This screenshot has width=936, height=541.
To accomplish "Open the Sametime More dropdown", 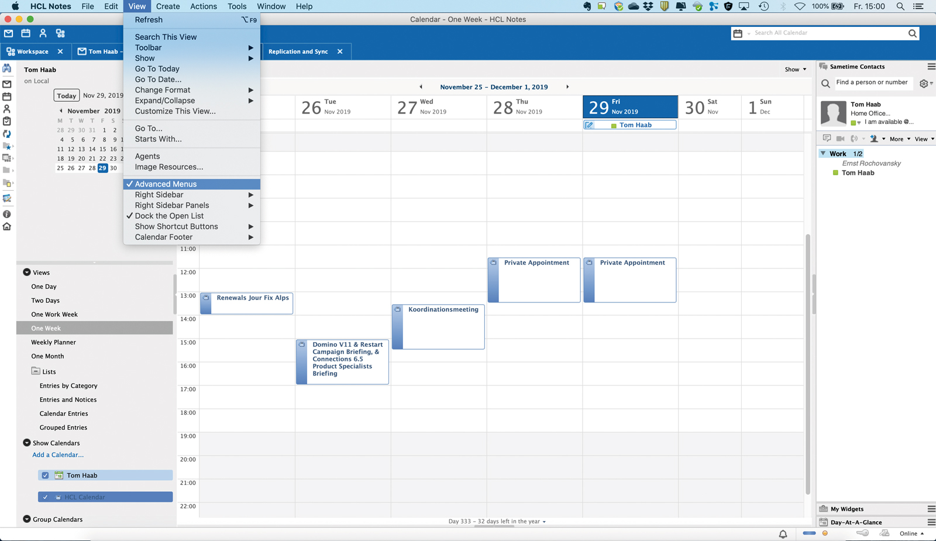I will pos(900,139).
